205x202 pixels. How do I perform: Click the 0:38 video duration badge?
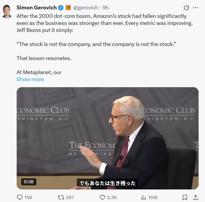pyautogui.click(x=29, y=182)
